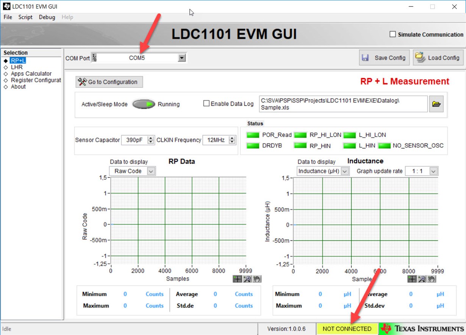This screenshot has width=466, height=335.
Task: Click the RP_HI_LON status LED
Action: 300,135
